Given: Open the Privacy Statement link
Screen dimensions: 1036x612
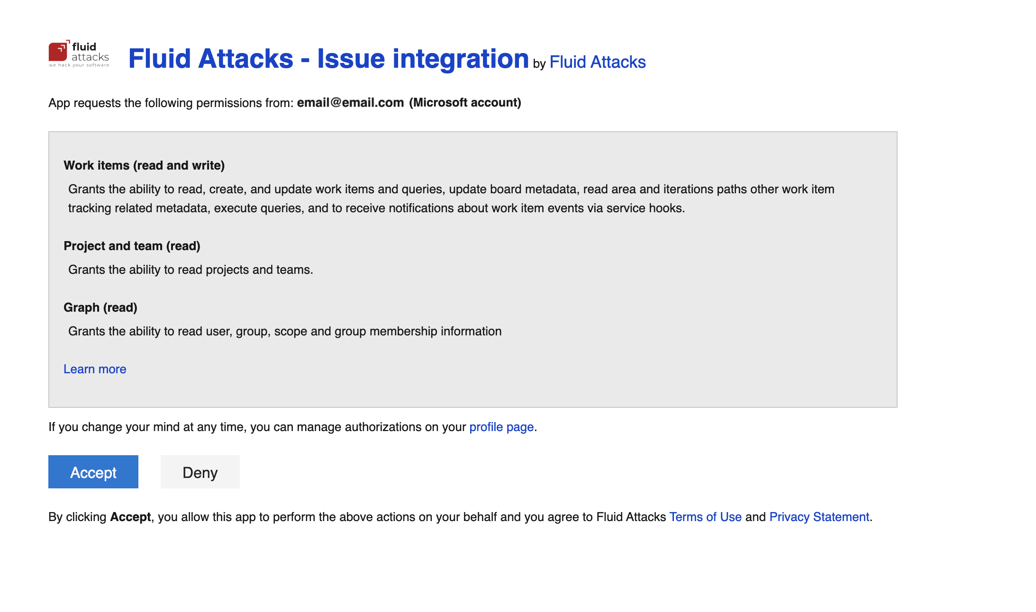Looking at the screenshot, I should point(819,517).
